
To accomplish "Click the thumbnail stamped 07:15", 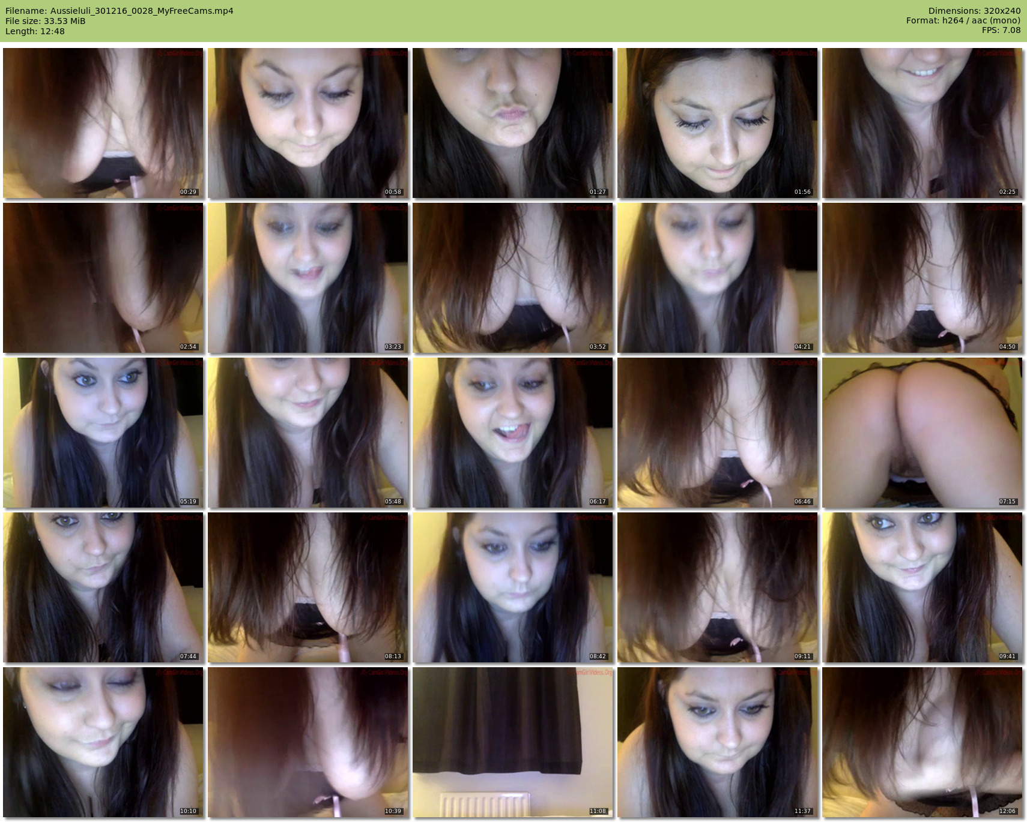I will coord(922,433).
